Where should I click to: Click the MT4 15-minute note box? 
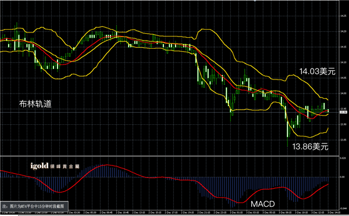[34, 206]
